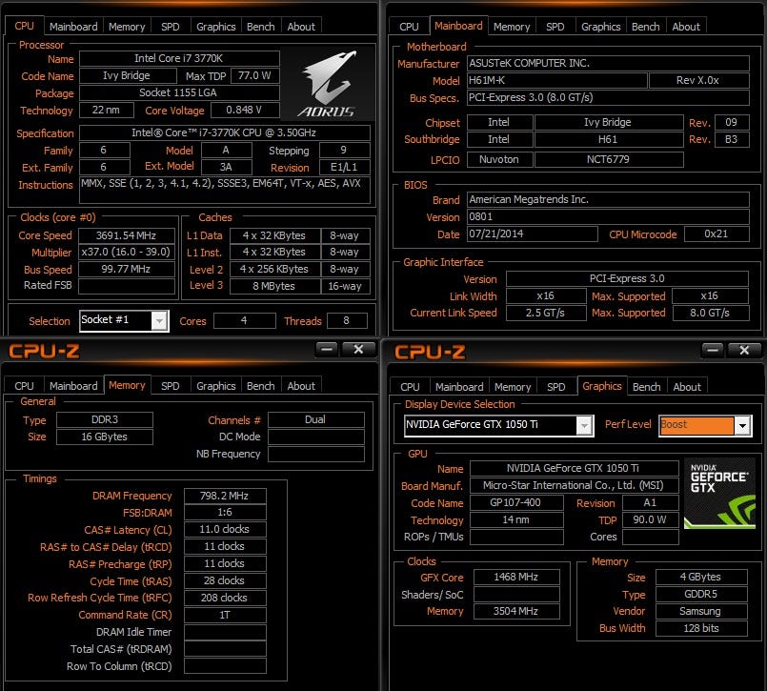767x691 pixels.
Task: Minimize the Memory CPU-Z window
Action: click(327, 350)
